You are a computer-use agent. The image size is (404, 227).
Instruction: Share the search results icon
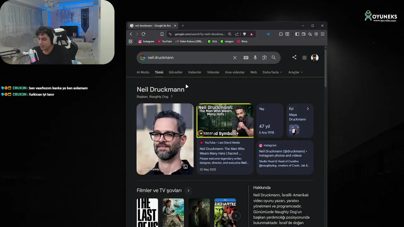click(294, 57)
